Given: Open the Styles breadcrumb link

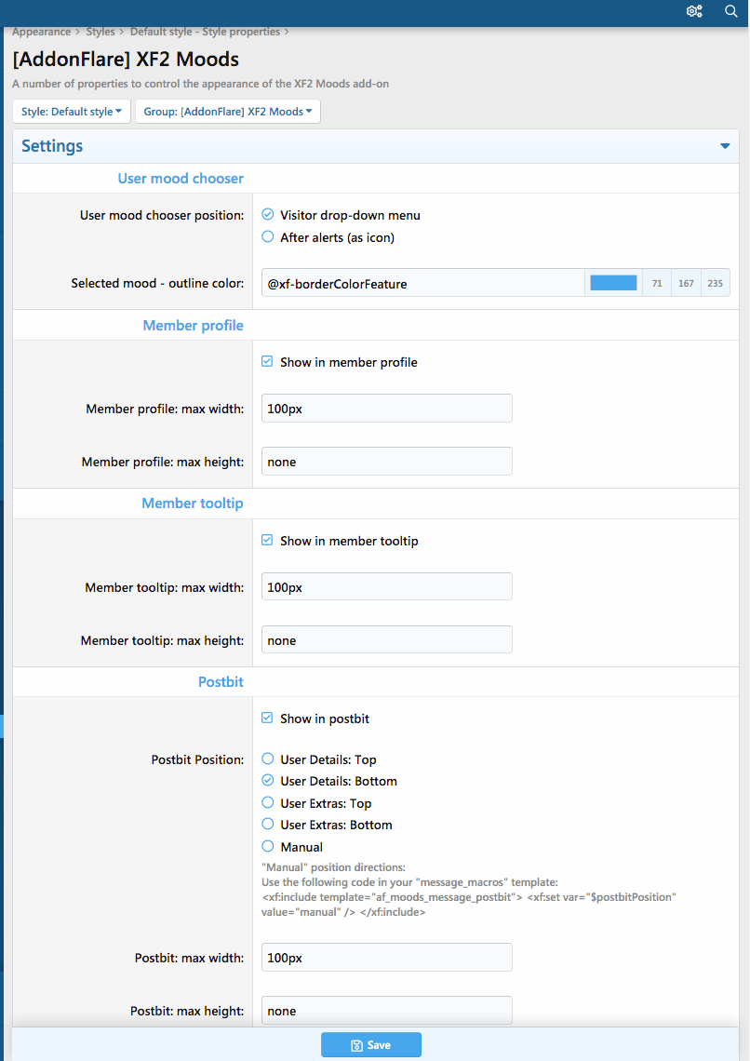Looking at the screenshot, I should pos(100,32).
